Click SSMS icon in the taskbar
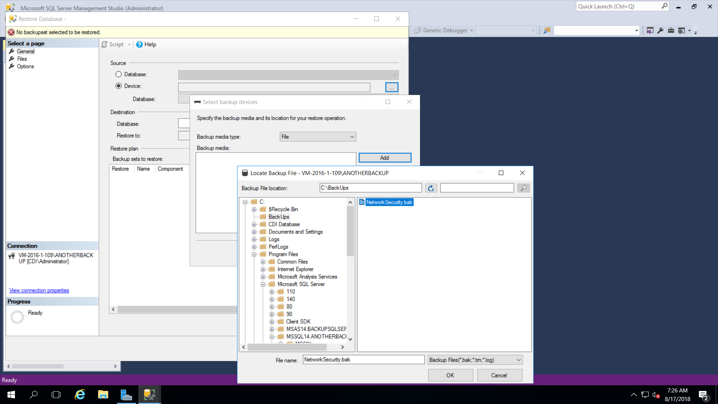718x404 pixels. pos(149,395)
